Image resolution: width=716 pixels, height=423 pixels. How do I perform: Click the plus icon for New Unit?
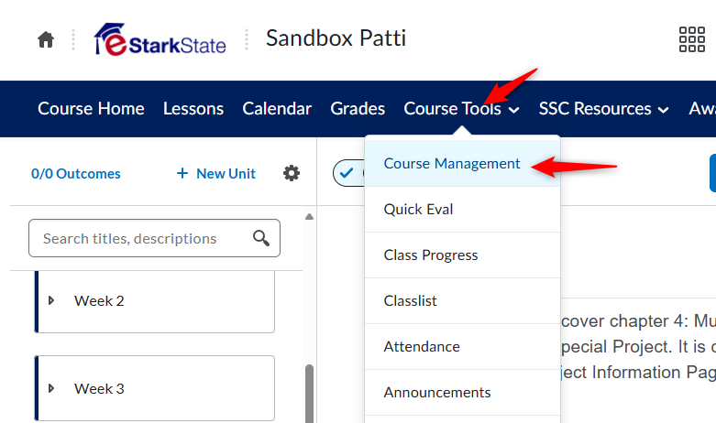182,173
